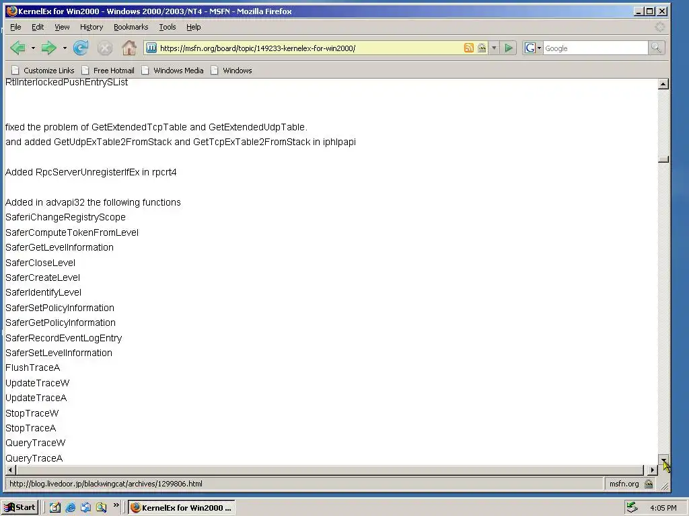The height and width of the screenshot is (516, 689).
Task: Click the text SaferComputeTokenFromLevel
Action: click(x=72, y=232)
